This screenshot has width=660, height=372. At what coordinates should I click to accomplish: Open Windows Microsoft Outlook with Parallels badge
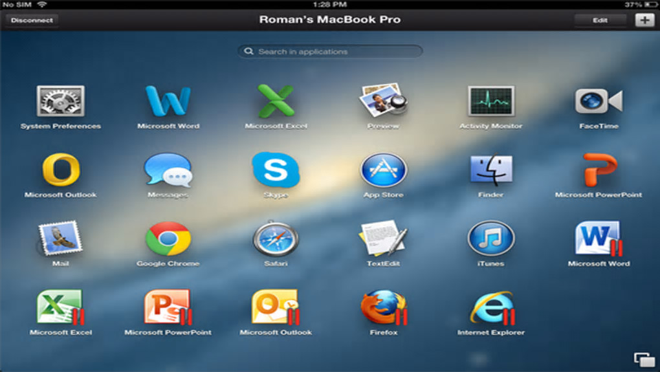tap(276, 307)
